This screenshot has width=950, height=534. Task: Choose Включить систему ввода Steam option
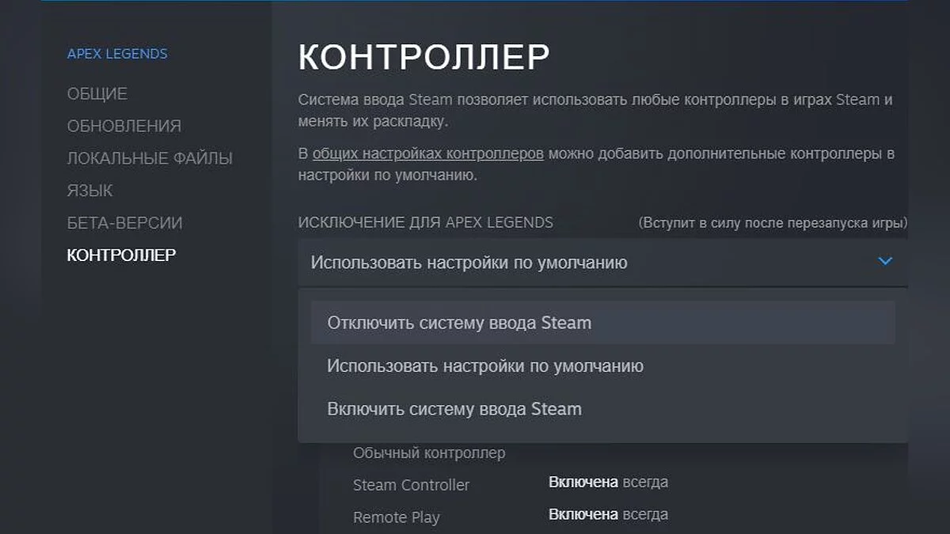[x=602, y=409]
